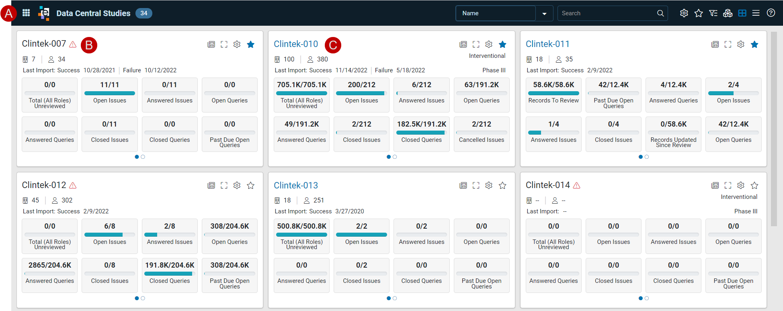Click inside the Search text field
The image size is (783, 311).
[x=607, y=13]
